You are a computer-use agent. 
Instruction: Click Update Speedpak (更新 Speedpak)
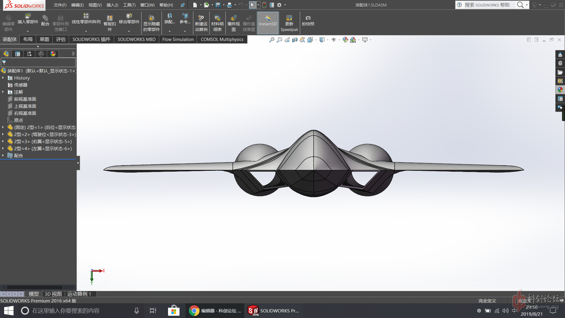click(x=289, y=23)
